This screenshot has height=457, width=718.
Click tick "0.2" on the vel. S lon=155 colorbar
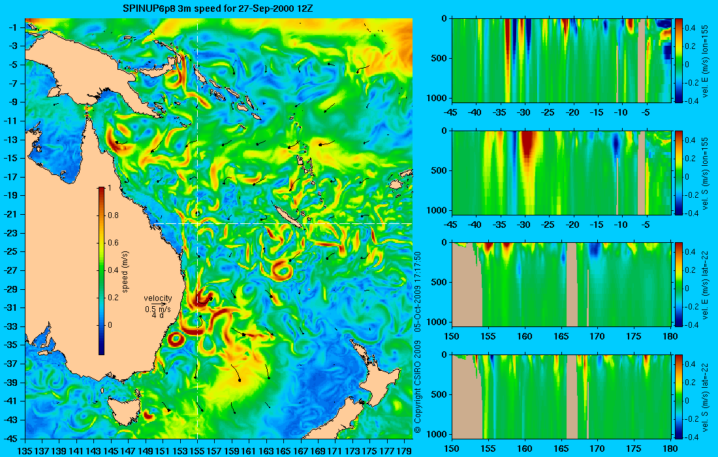[690, 159]
